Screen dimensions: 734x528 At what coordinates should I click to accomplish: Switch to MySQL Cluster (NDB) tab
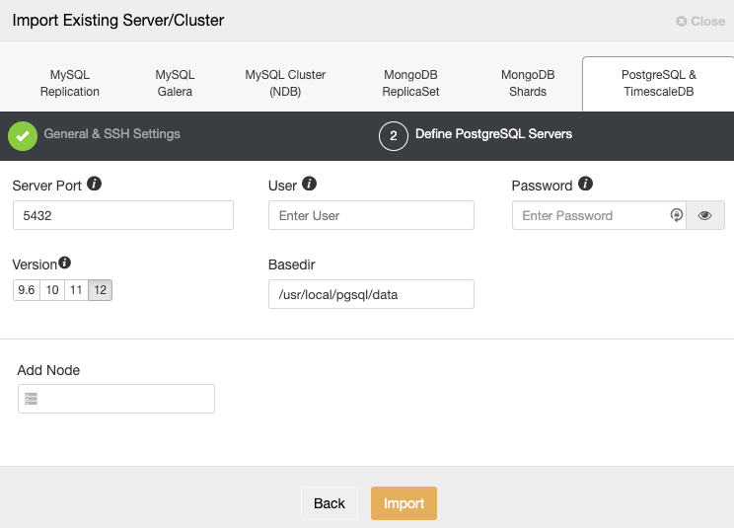[x=285, y=83]
